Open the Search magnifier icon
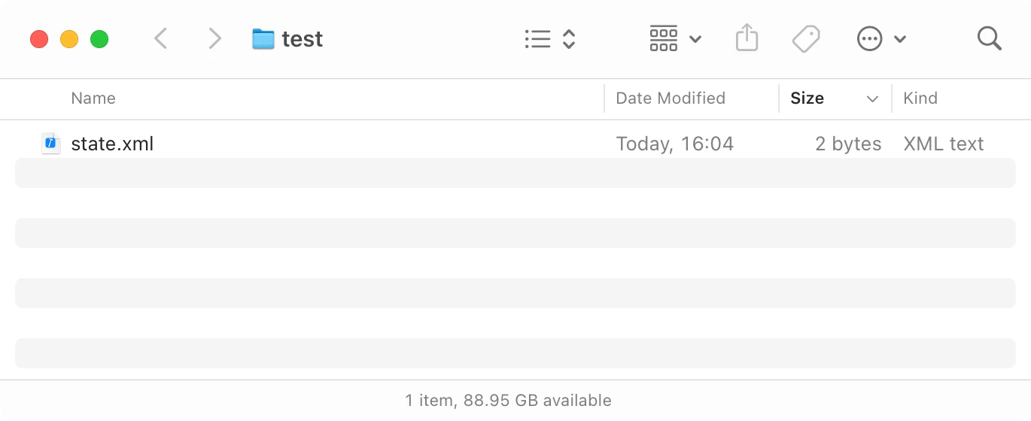This screenshot has height=421, width=1031. [x=989, y=38]
